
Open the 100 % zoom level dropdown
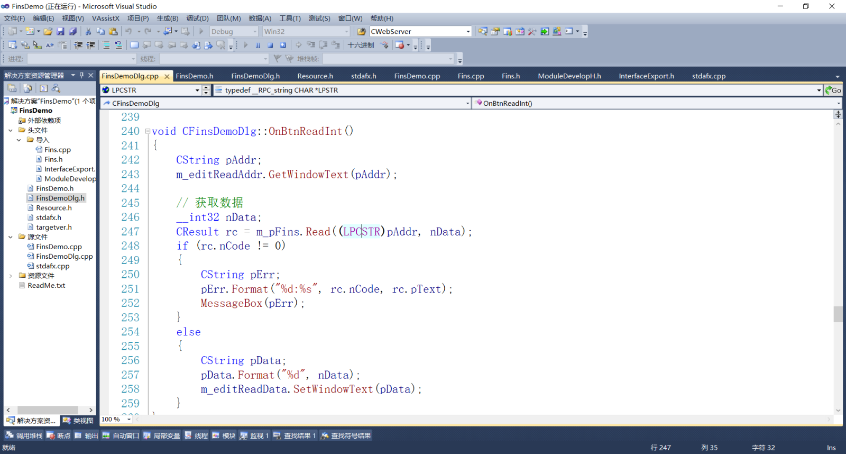pyautogui.click(x=129, y=420)
